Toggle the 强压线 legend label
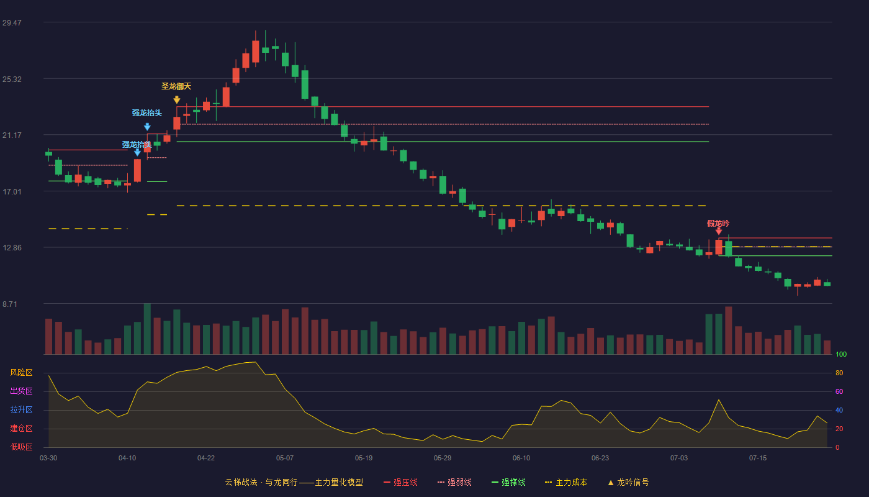The image size is (869, 497). pyautogui.click(x=405, y=482)
